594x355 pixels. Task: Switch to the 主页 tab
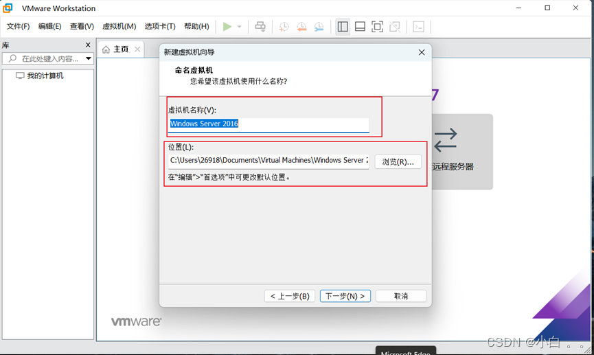pyautogui.click(x=121, y=49)
